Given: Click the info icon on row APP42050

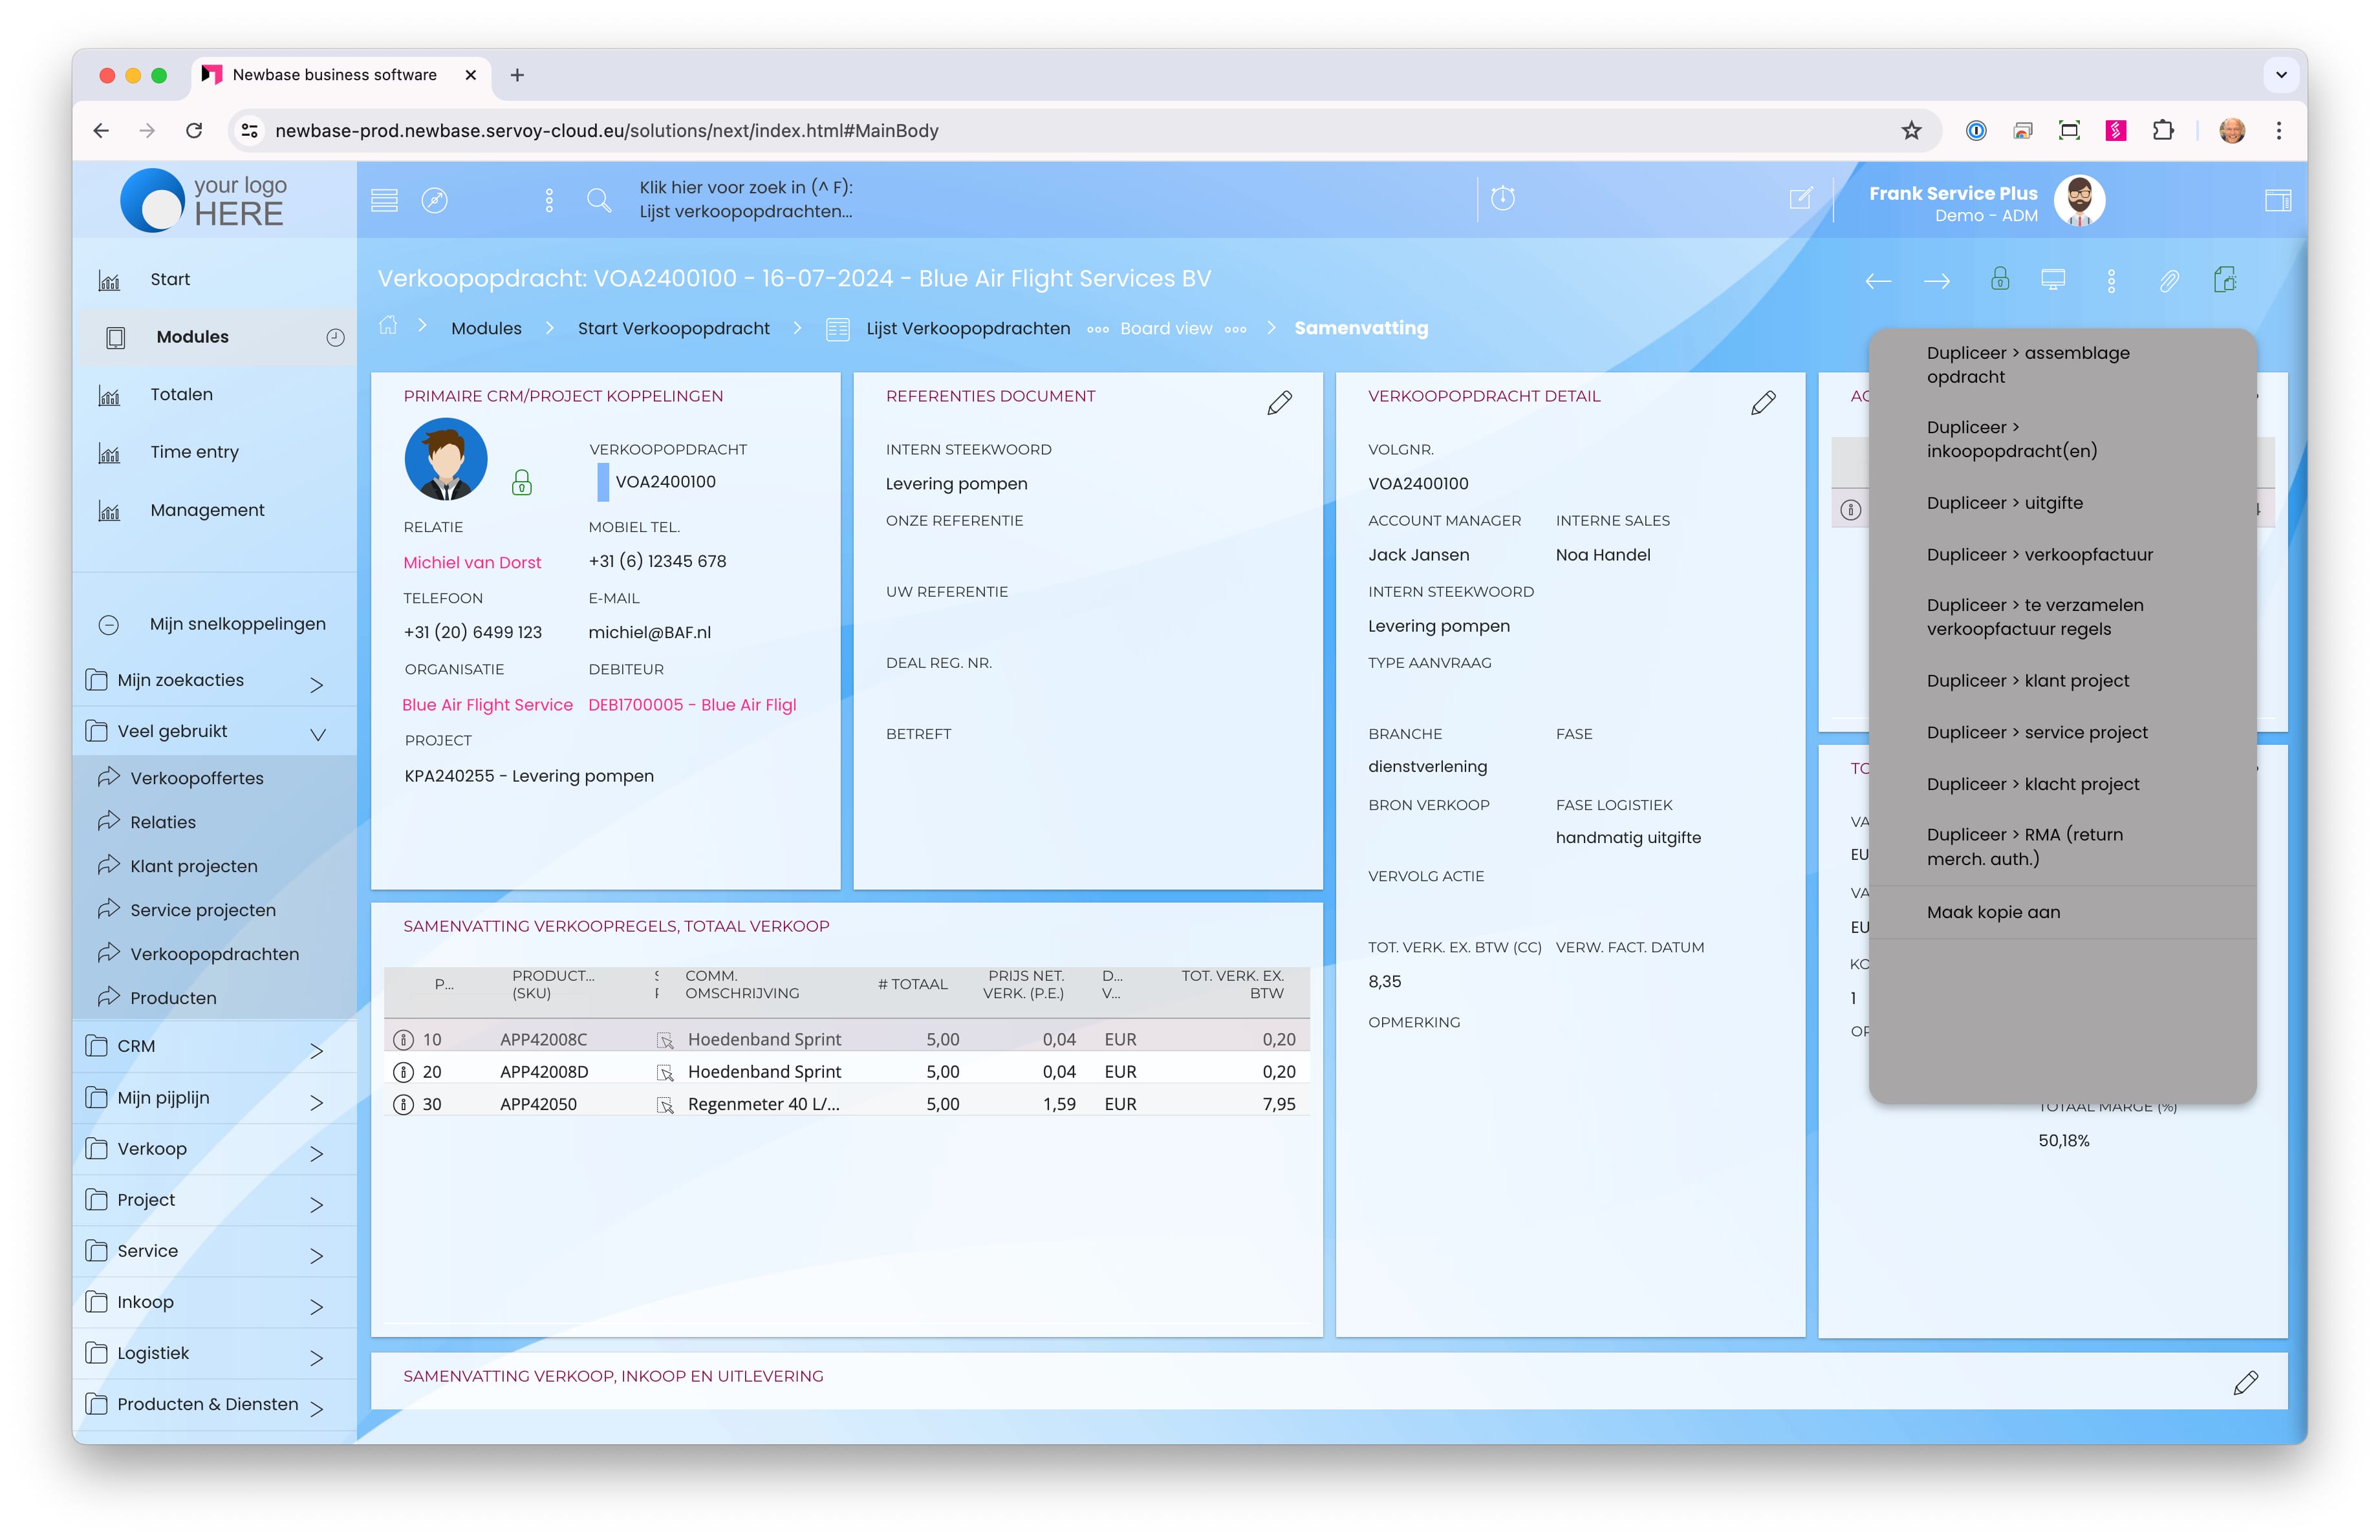Looking at the screenshot, I should click(x=403, y=1104).
